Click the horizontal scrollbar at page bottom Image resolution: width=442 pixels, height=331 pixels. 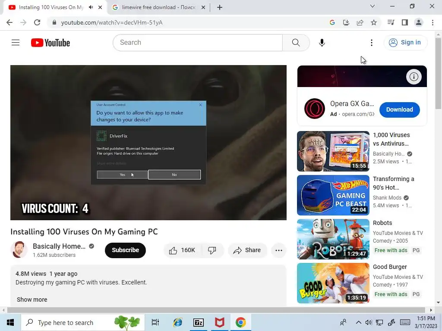coord(217,310)
